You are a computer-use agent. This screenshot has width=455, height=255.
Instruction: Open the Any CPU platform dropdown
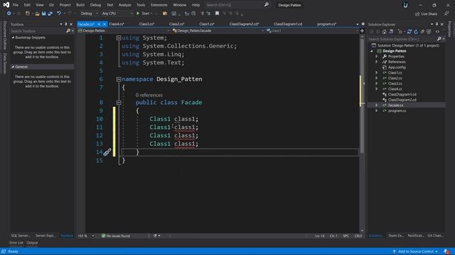pos(117,13)
